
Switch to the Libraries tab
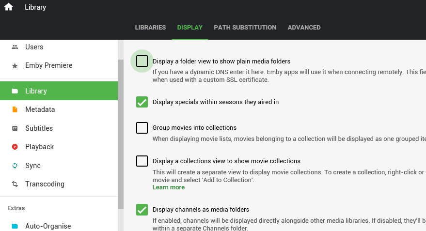coord(150,28)
